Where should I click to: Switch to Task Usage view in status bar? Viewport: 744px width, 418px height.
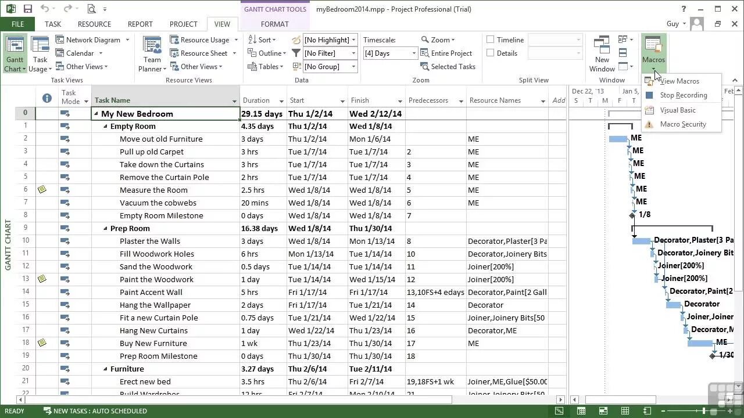pos(581,411)
